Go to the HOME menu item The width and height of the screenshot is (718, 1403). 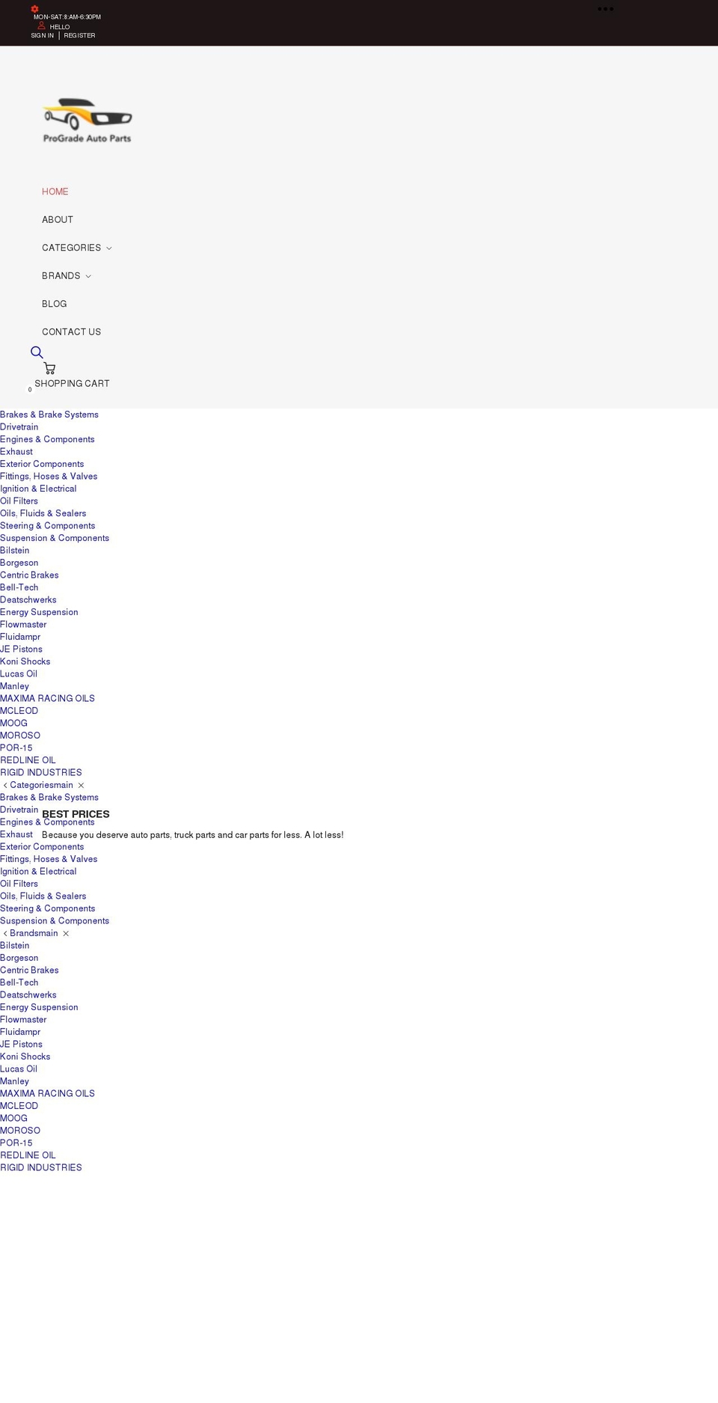[x=55, y=192]
